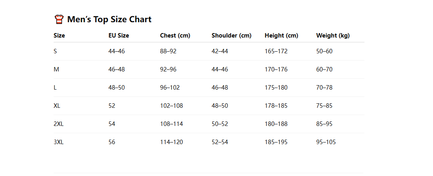Click the Size column header
The image size is (433, 176).
tap(59, 36)
